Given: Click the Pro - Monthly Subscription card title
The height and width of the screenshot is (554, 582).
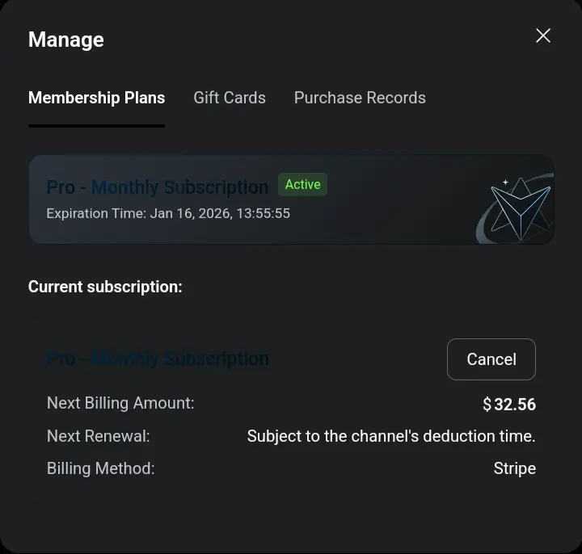Looking at the screenshot, I should 158,187.
